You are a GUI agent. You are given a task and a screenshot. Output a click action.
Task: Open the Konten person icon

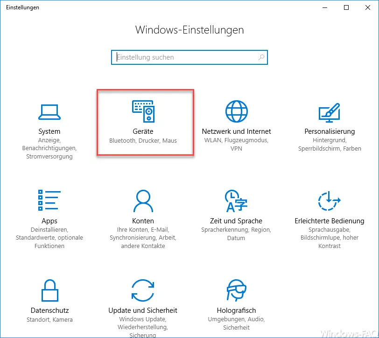click(143, 201)
